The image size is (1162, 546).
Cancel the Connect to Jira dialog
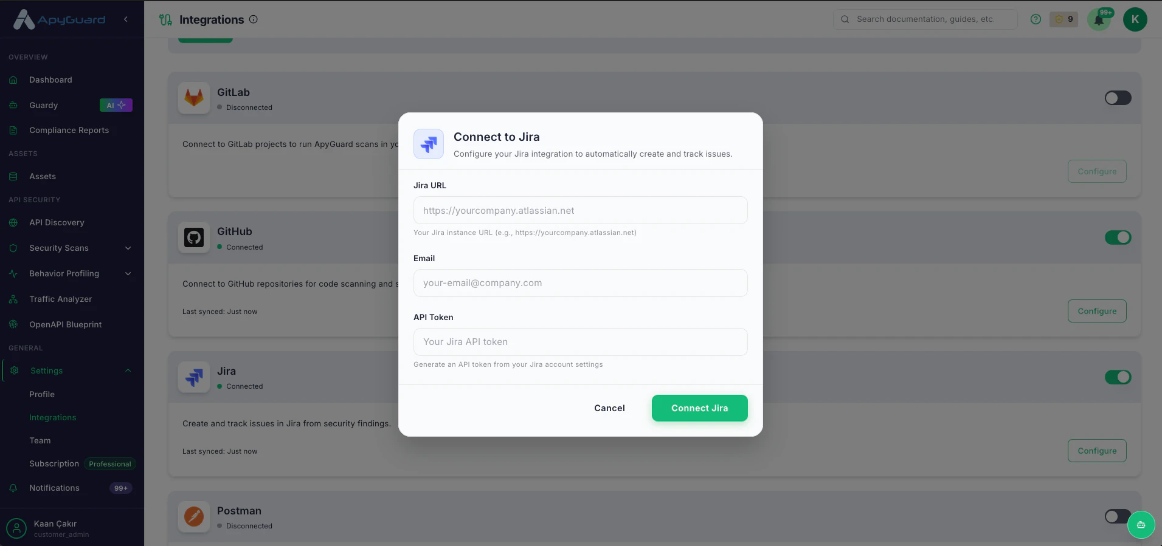click(609, 408)
